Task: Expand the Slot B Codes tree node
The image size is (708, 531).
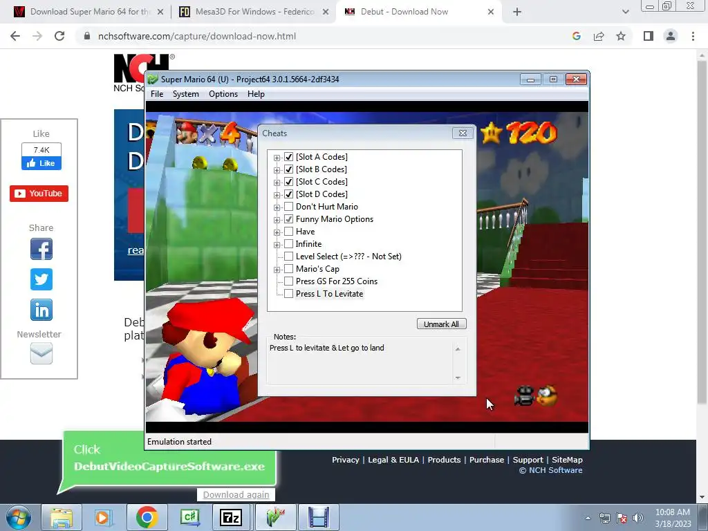Action: pyautogui.click(x=277, y=170)
